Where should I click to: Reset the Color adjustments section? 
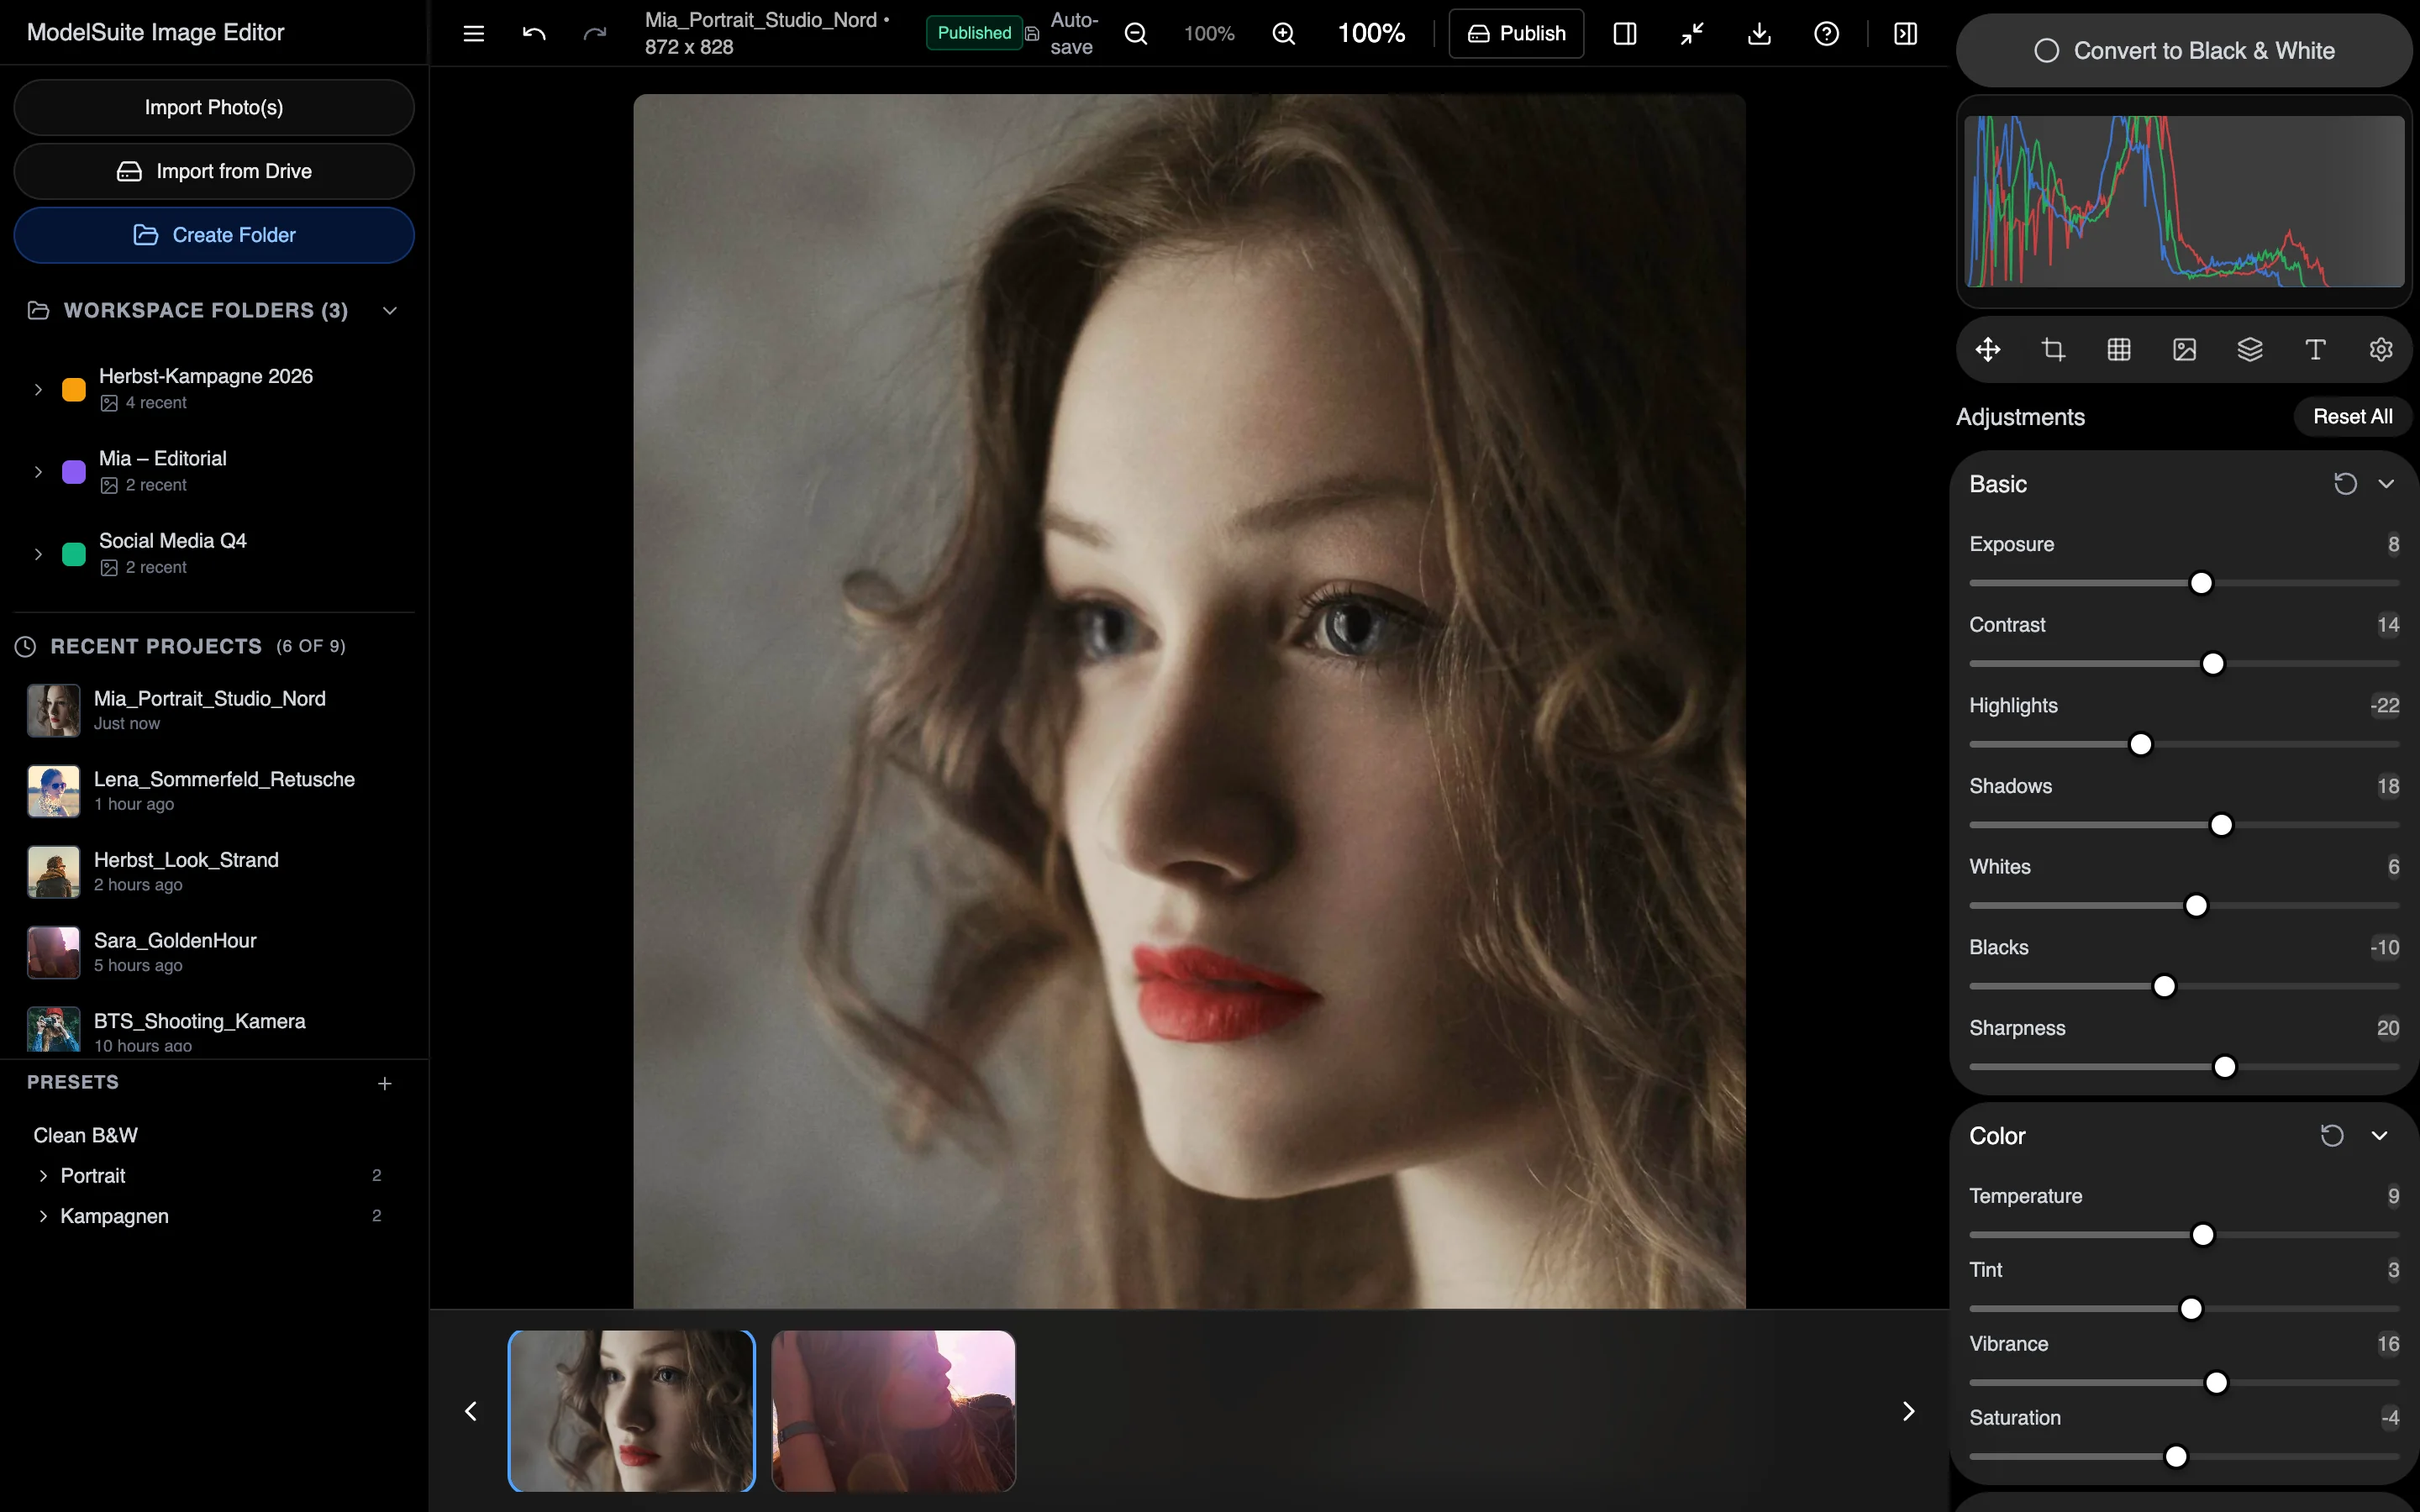[2332, 1135]
